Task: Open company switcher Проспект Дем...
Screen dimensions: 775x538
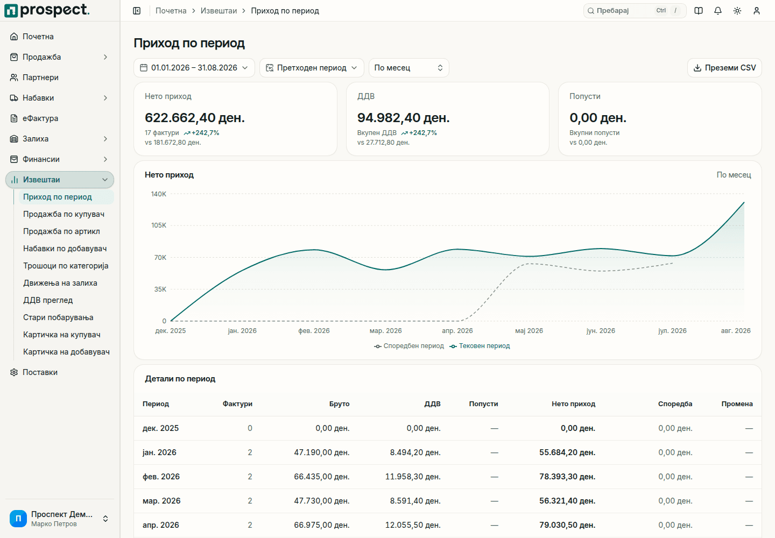Action: click(x=60, y=519)
